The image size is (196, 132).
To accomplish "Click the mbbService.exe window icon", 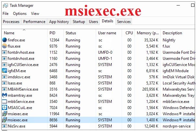I will point(5,102).
